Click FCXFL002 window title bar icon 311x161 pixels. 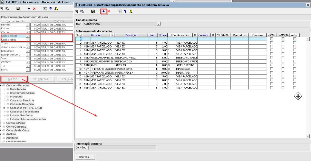tap(2, 2)
